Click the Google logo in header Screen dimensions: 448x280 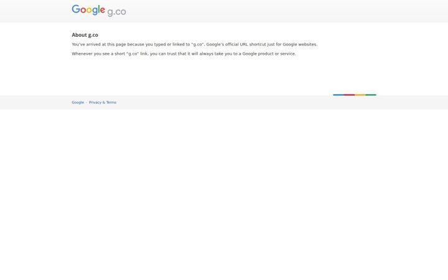tap(88, 10)
